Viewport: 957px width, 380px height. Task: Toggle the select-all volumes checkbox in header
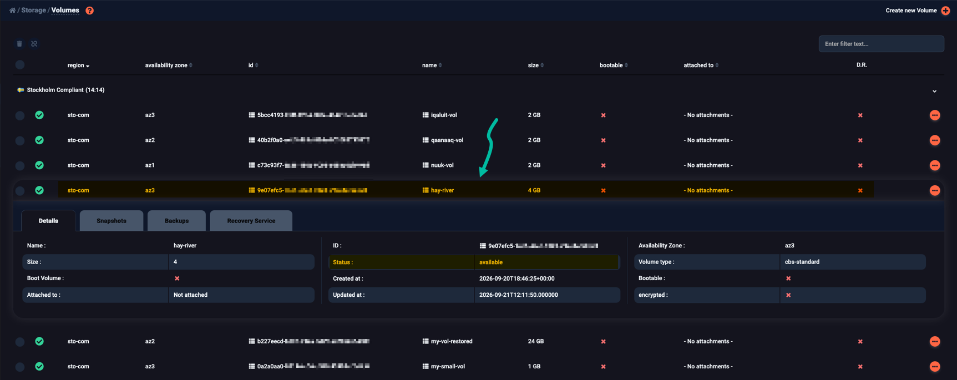[20, 65]
